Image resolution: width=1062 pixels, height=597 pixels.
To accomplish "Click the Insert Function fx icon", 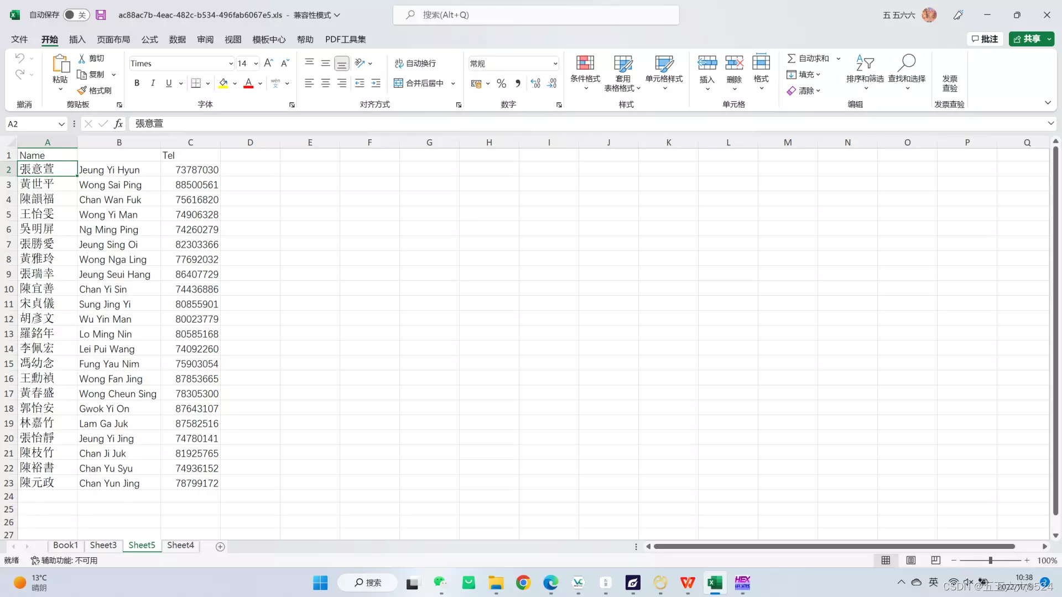I will click(x=118, y=124).
